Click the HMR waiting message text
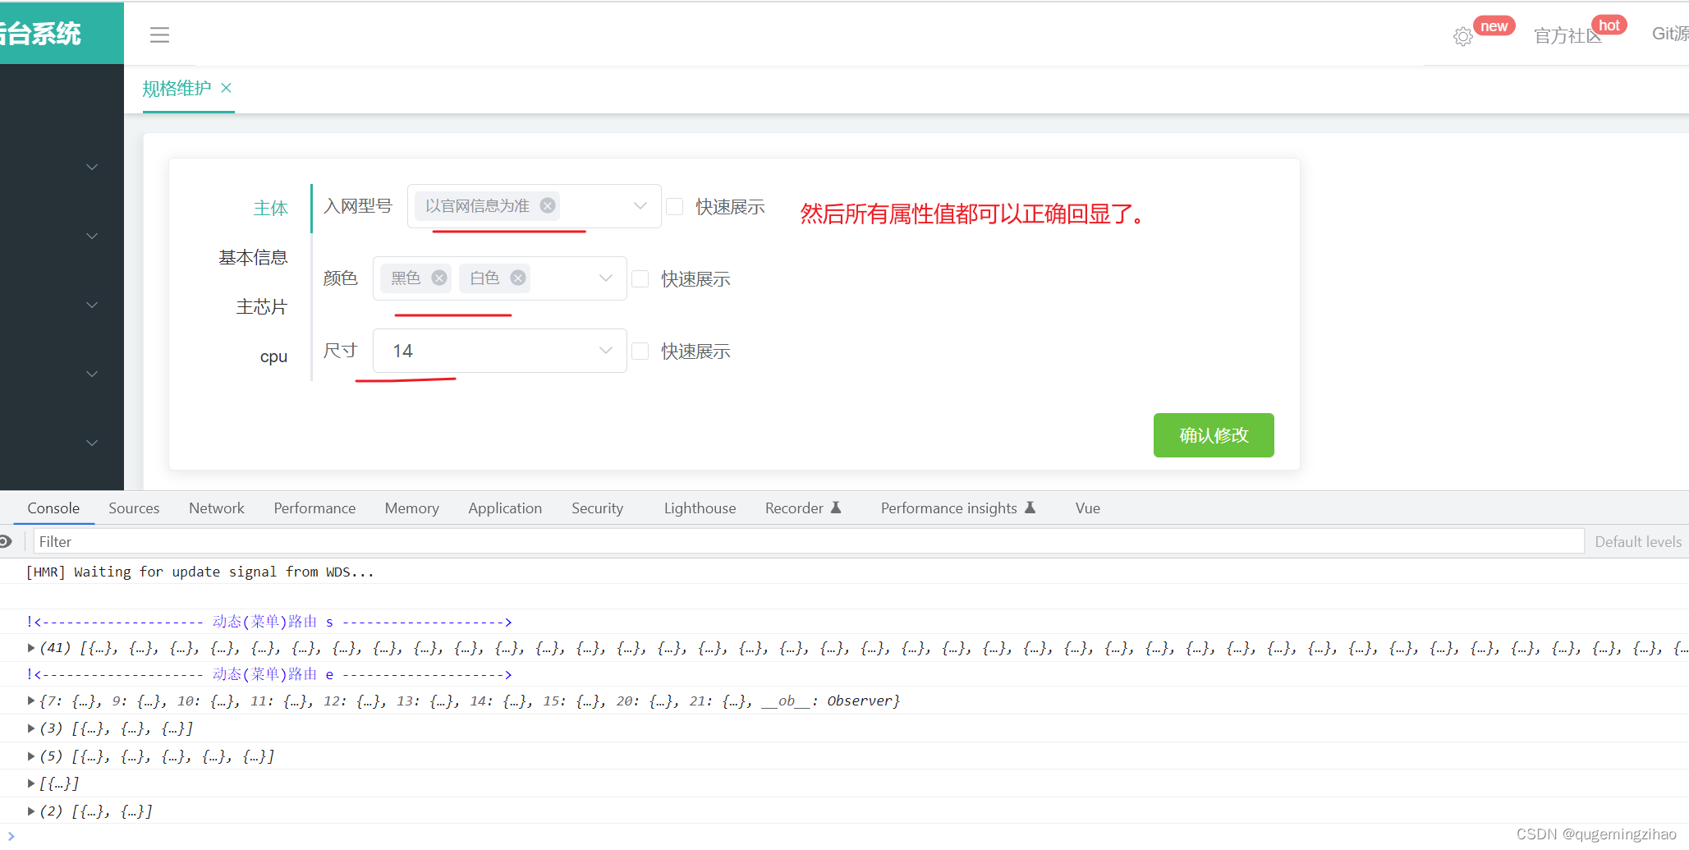This screenshot has height=850, width=1689. [200, 572]
